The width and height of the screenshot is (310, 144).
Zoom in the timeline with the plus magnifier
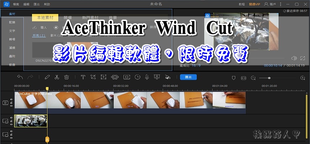pyautogui.click(x=303, y=78)
